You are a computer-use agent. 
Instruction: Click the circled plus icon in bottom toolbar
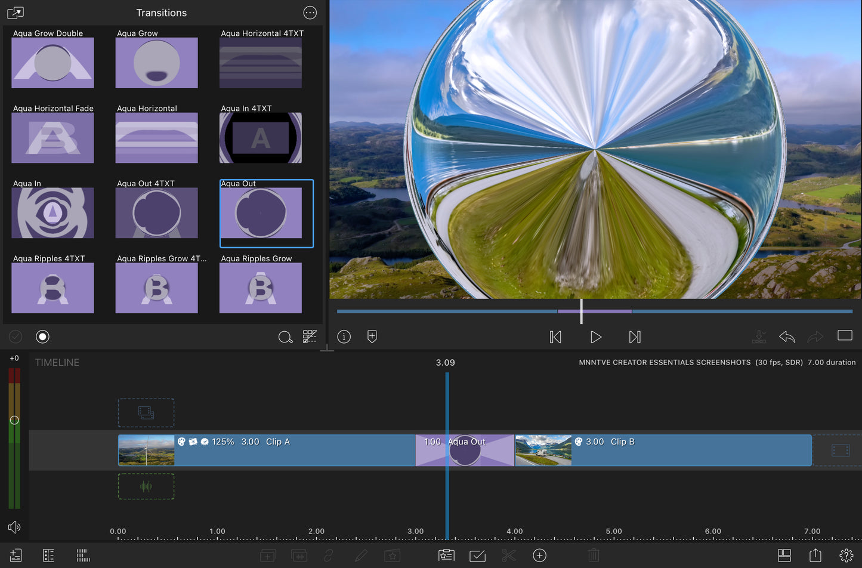click(x=539, y=555)
